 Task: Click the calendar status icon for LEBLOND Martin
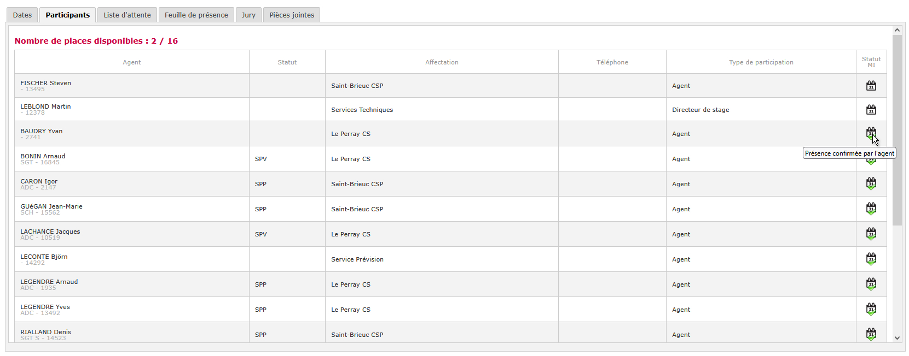click(x=871, y=110)
